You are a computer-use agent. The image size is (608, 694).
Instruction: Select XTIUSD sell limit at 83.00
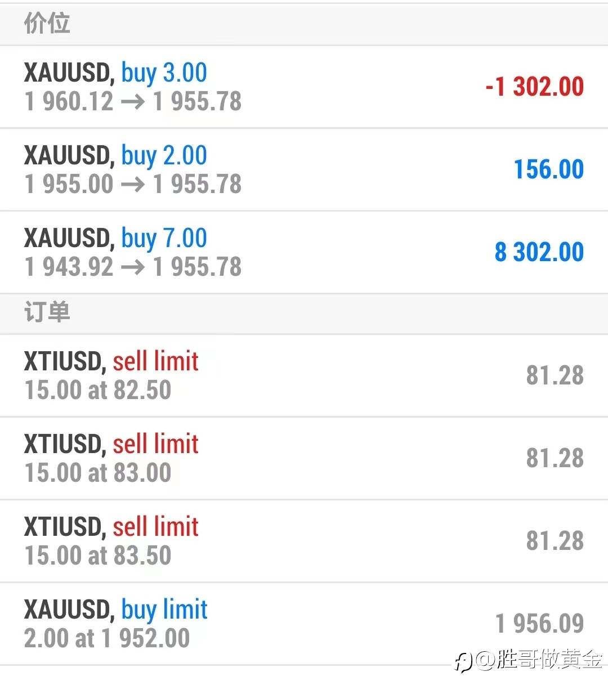[304, 458]
